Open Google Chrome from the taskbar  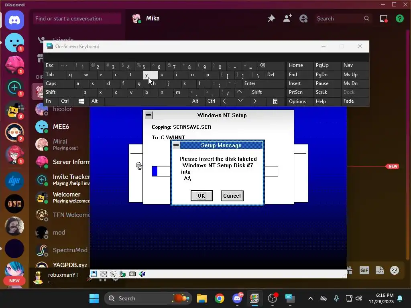pos(220,298)
